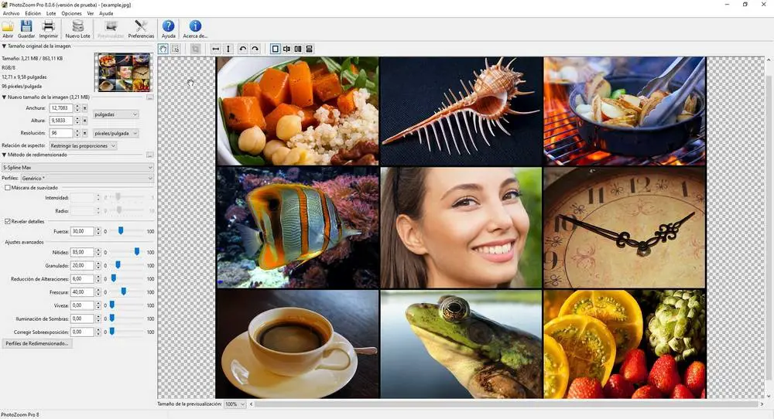Flip the image vertically
Screen dimensions: 774x419
click(228, 49)
